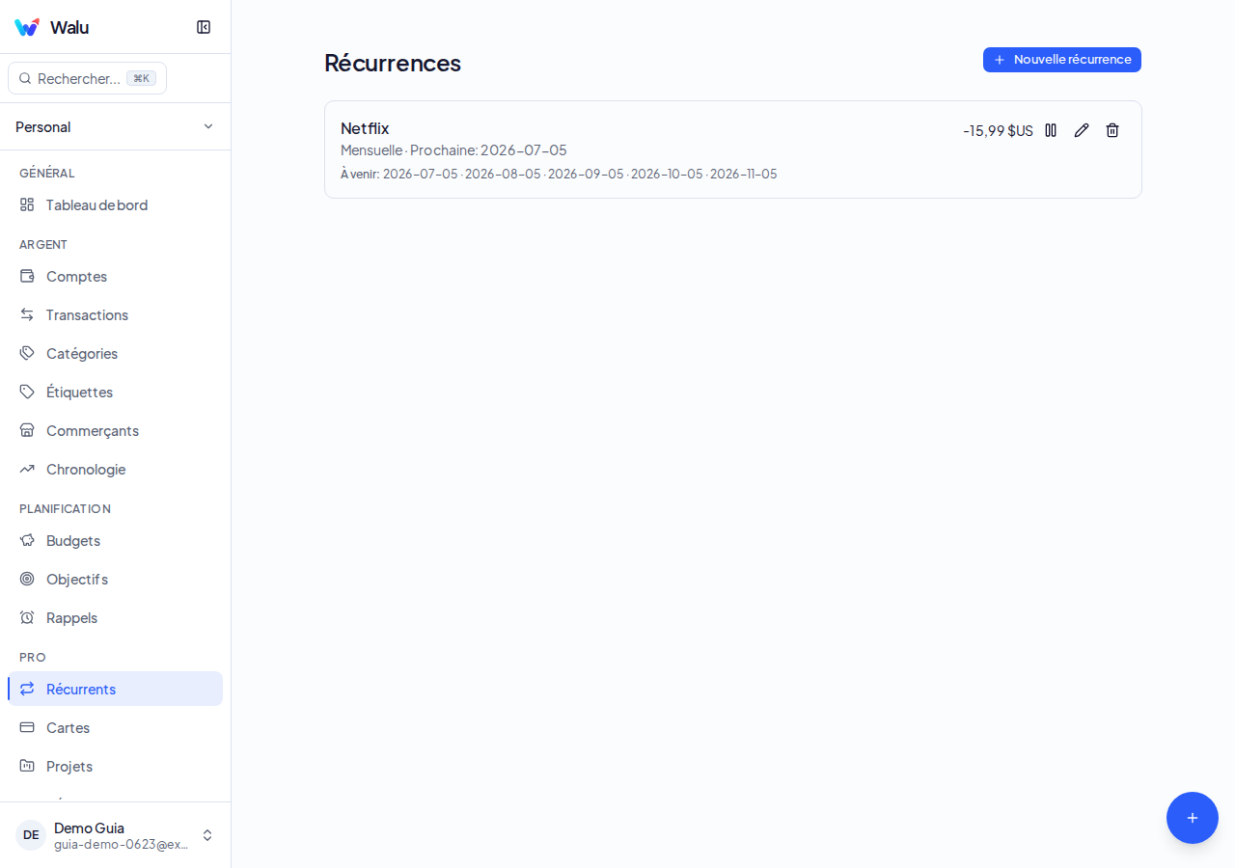
Task: Click the search magnifier icon
Action: point(25,78)
